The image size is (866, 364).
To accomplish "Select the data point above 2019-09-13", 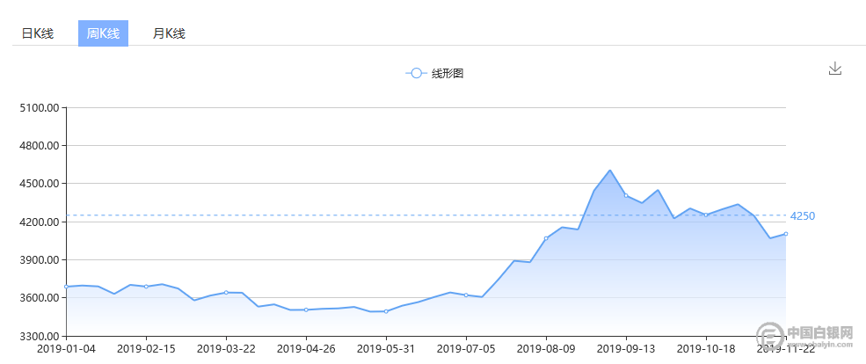I will coord(626,195).
